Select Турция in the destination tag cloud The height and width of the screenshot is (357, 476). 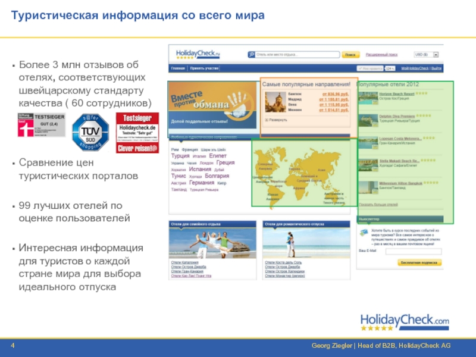[x=180, y=156]
